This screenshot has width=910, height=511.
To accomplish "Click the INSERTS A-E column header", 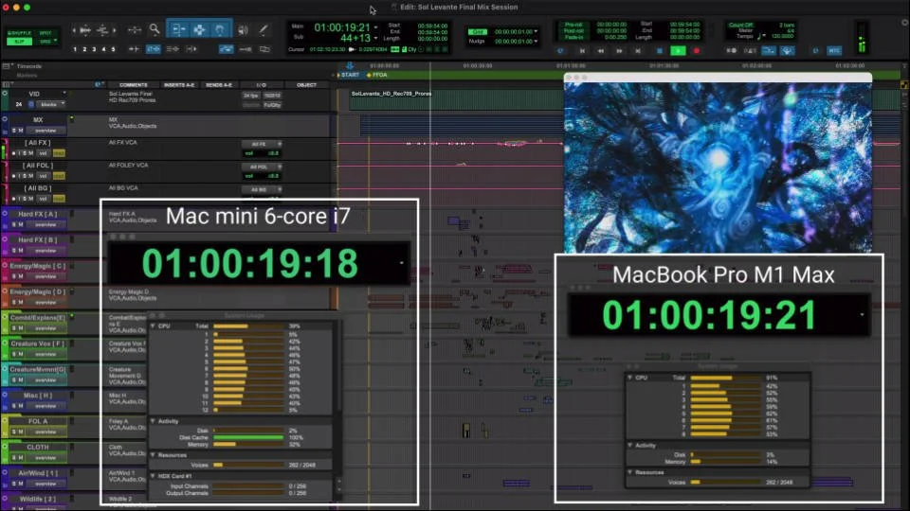I will [179, 85].
